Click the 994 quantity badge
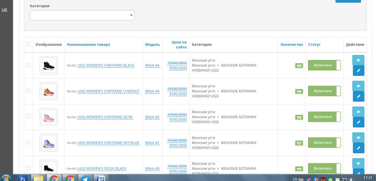376x181 pixels. coord(299,92)
